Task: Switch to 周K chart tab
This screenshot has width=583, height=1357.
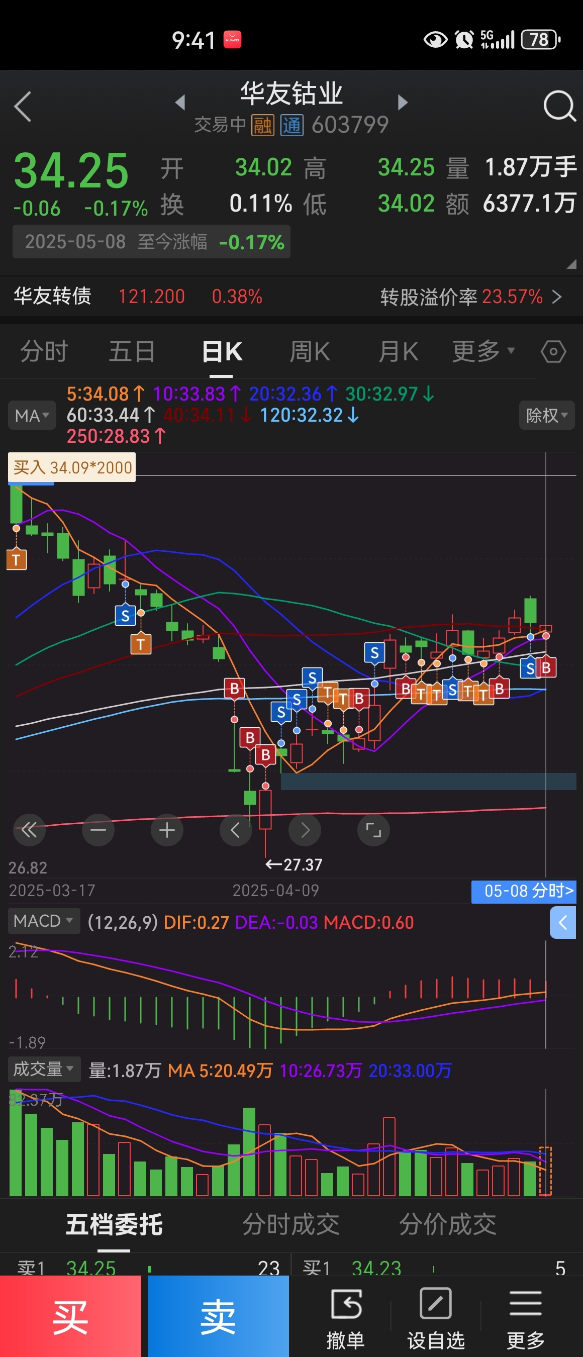Action: pos(310,351)
